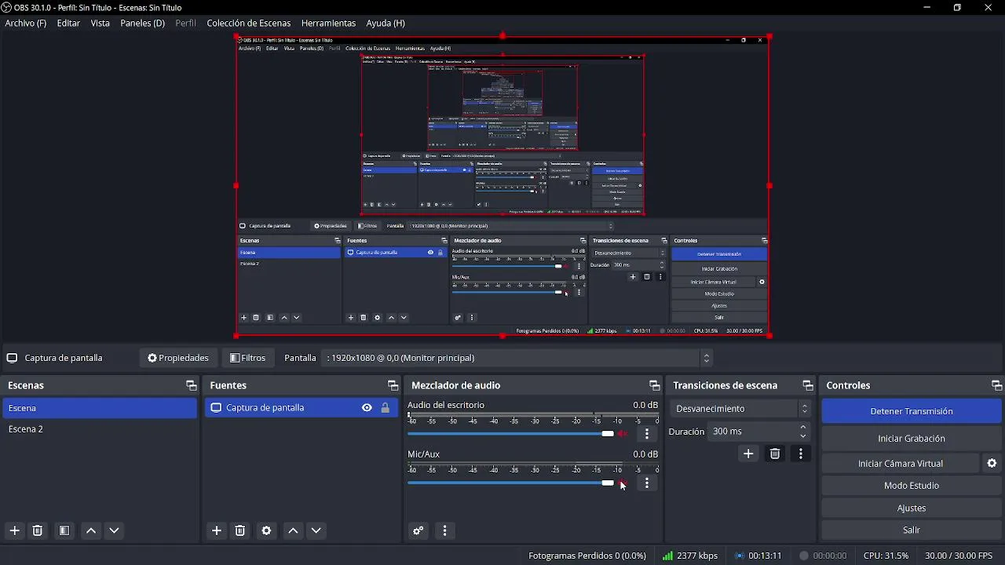Move the selected source down

click(316, 530)
